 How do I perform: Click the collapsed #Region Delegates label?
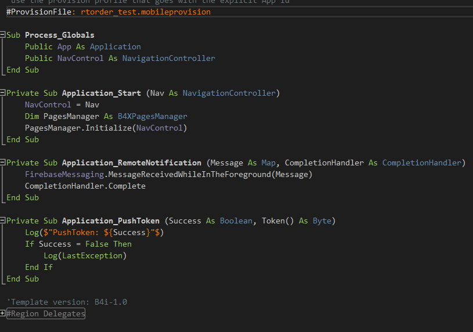[45, 313]
